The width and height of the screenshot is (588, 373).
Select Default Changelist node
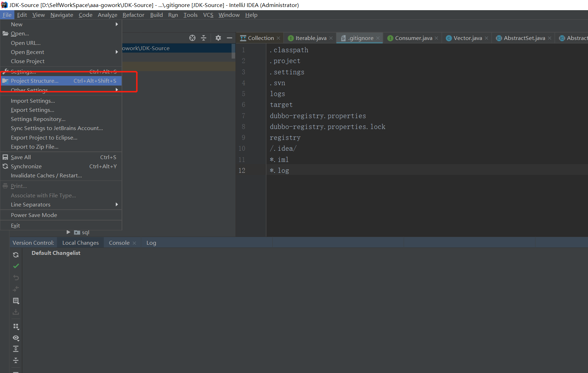56,253
